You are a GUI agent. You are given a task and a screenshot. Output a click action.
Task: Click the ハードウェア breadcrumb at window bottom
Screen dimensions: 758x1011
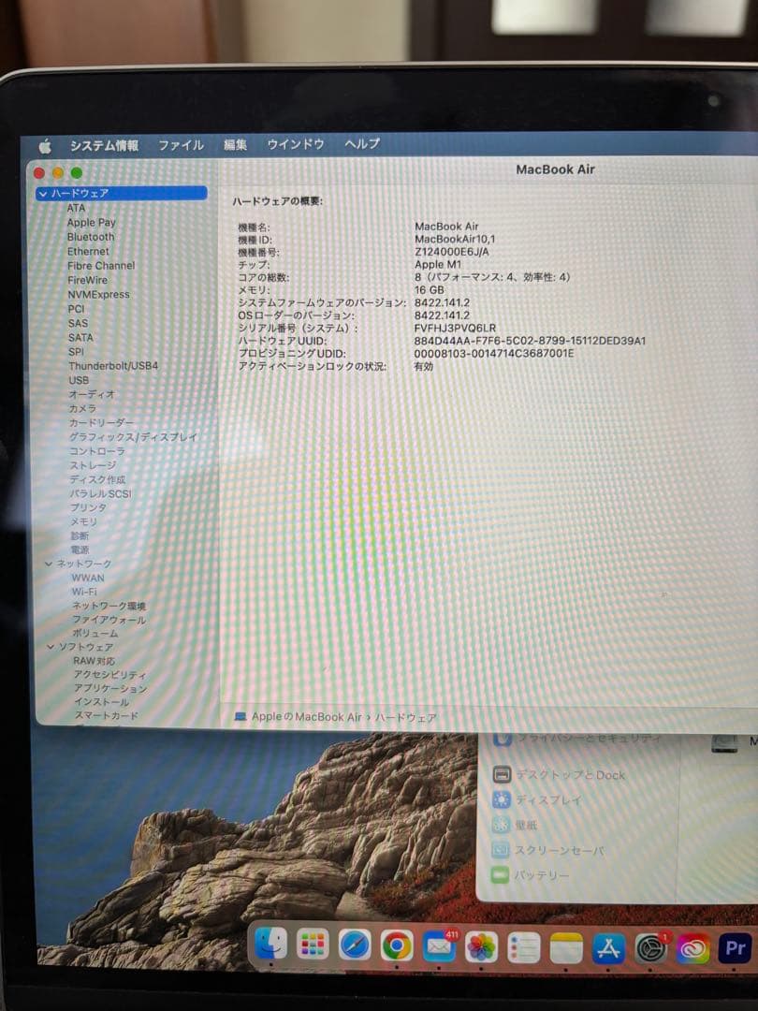[408, 717]
